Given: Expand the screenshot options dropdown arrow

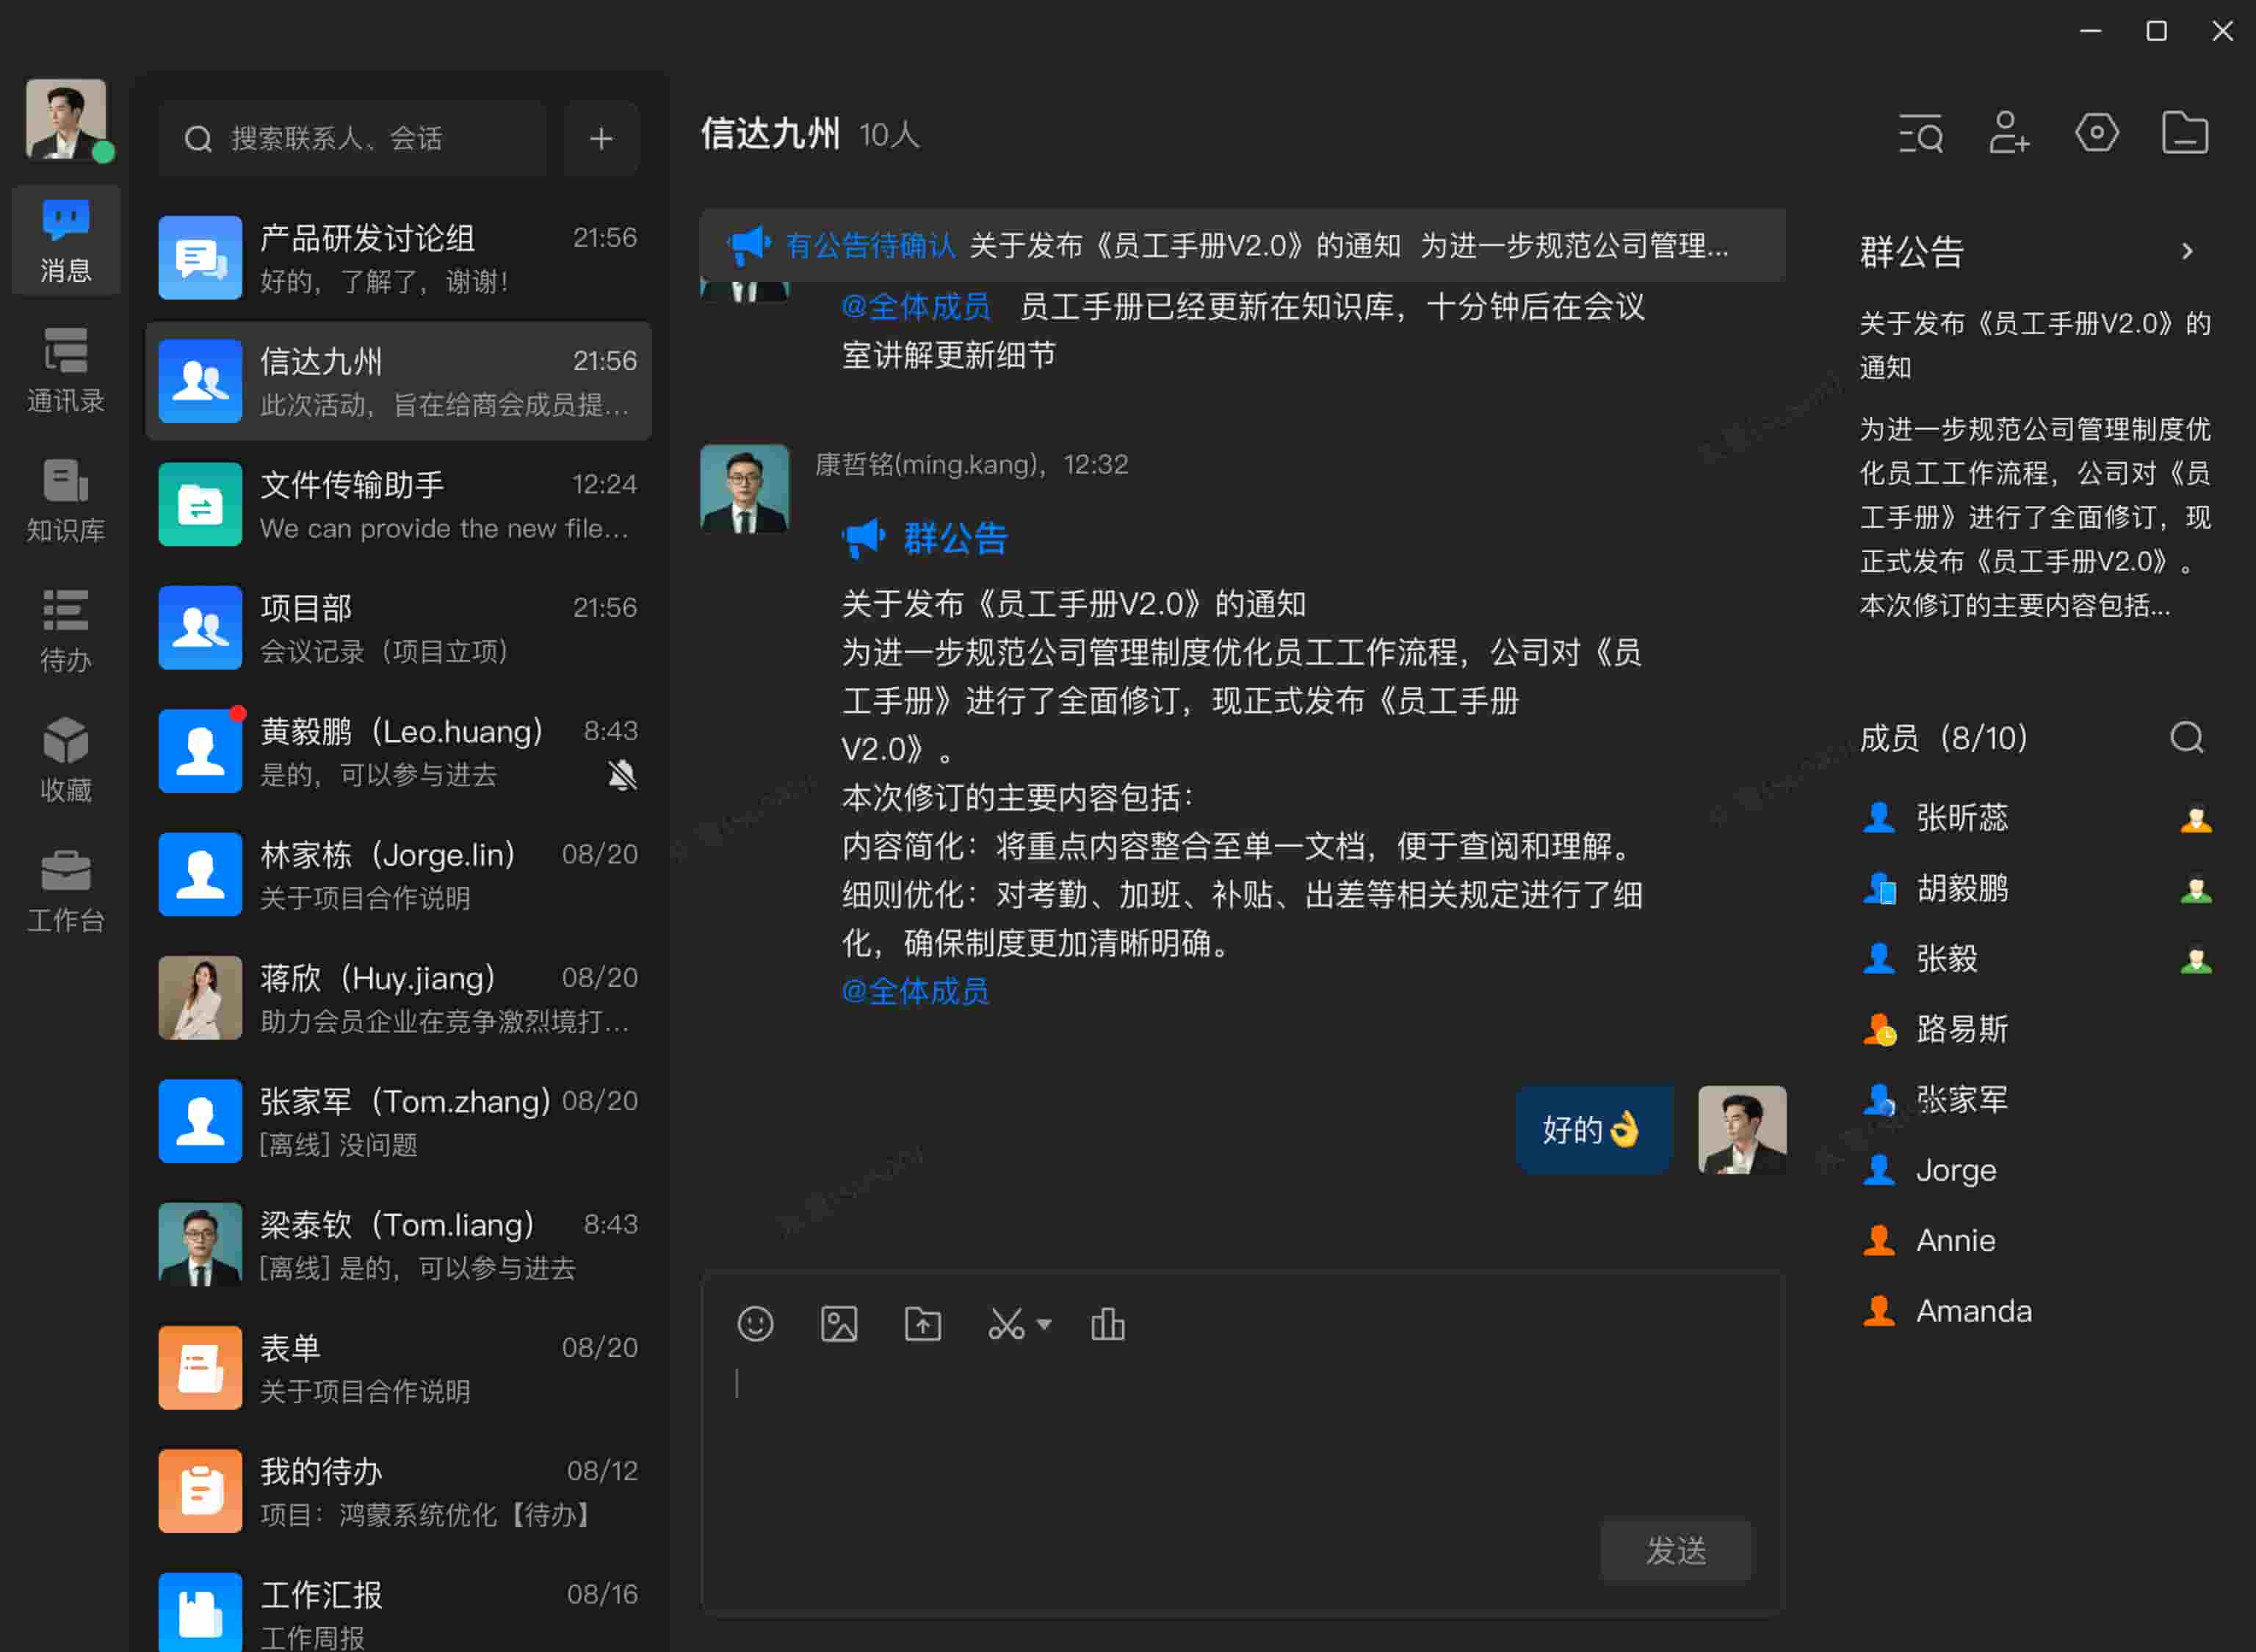Looking at the screenshot, I should click(1044, 1324).
